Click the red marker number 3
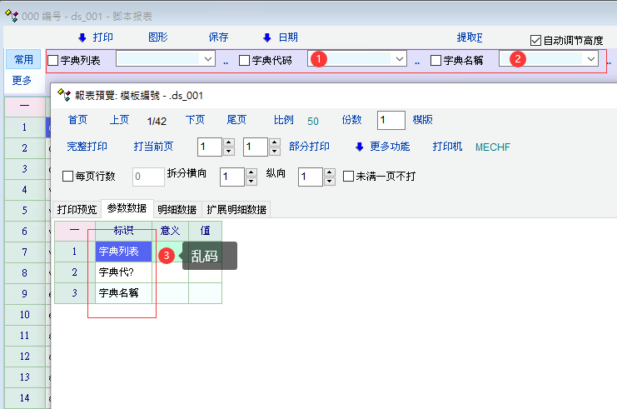The image size is (617, 409). 167,256
